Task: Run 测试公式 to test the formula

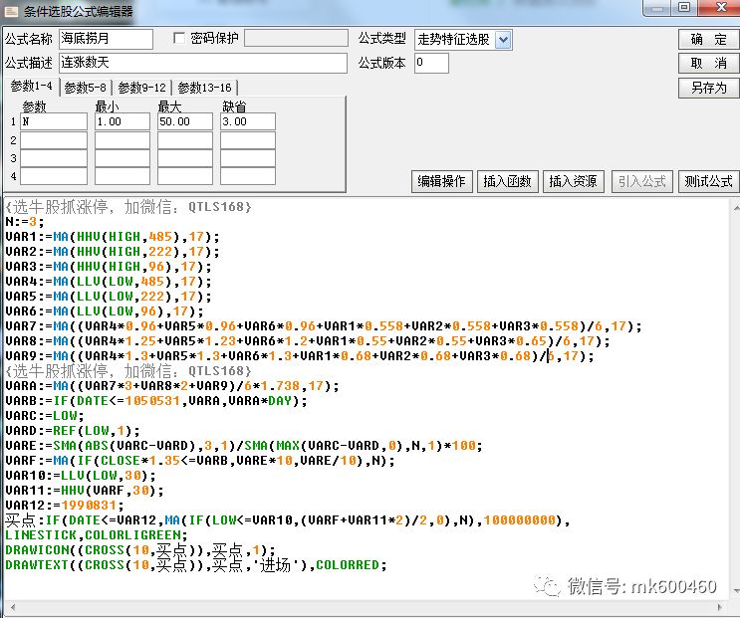Action: pyautogui.click(x=708, y=181)
